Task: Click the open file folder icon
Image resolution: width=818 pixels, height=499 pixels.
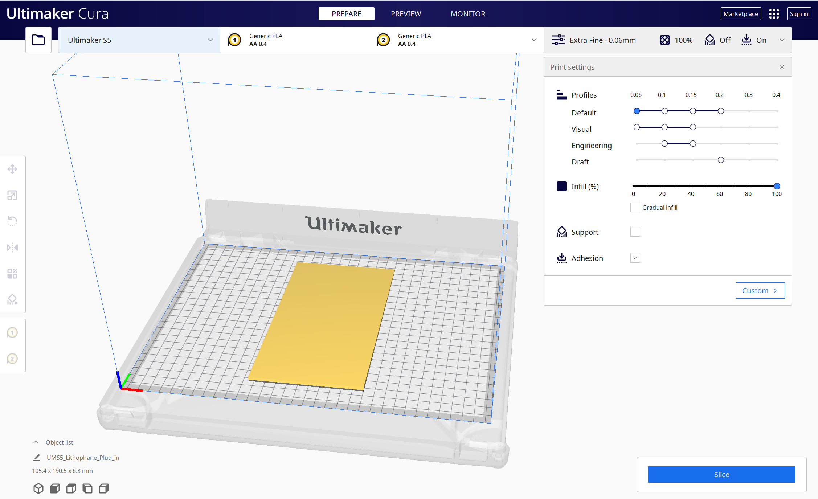Action: [x=38, y=40]
